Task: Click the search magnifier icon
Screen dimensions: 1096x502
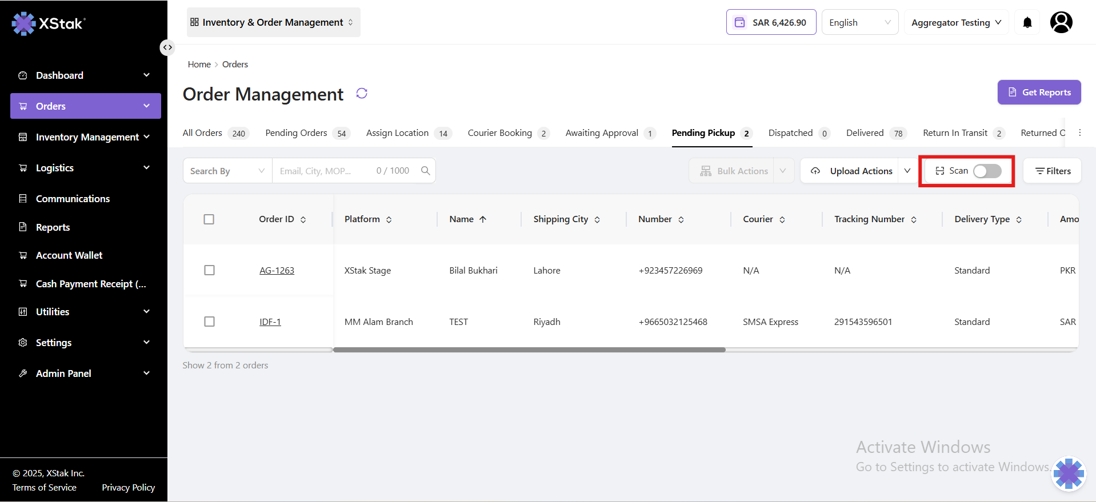Action: (x=425, y=171)
